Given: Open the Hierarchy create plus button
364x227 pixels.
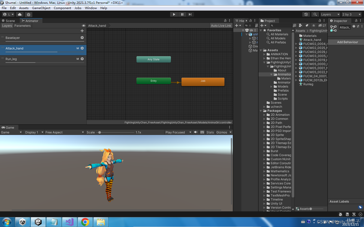Looking at the screenshot, I should (238, 25).
